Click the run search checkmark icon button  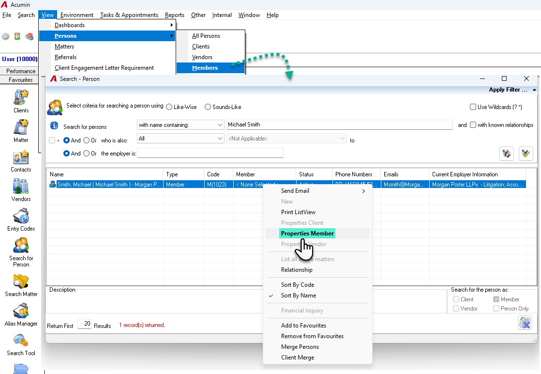[526, 153]
